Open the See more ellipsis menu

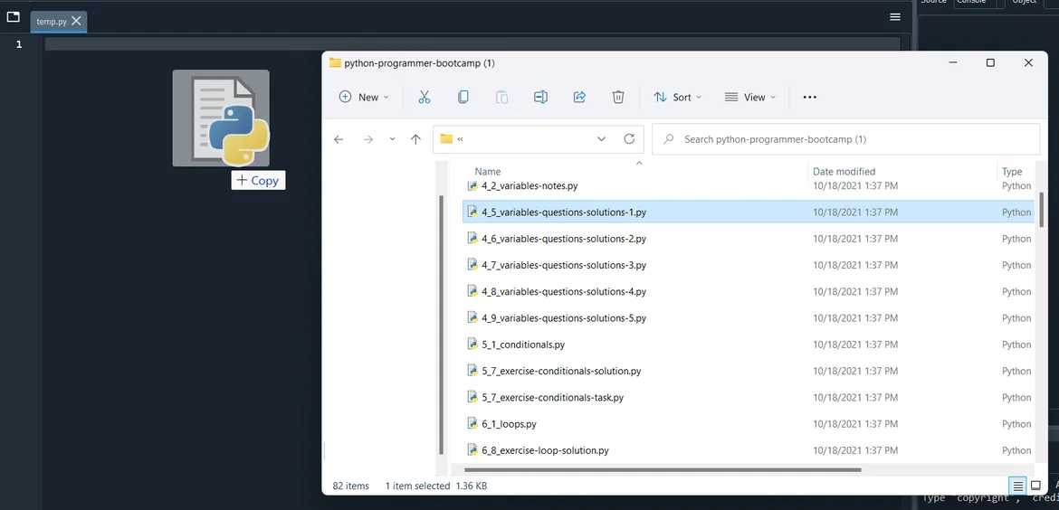pyautogui.click(x=810, y=98)
